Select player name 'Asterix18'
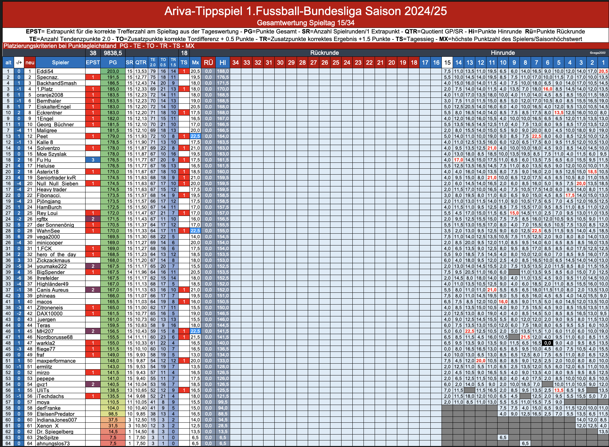The width and height of the screenshot is (609, 447). [48, 172]
